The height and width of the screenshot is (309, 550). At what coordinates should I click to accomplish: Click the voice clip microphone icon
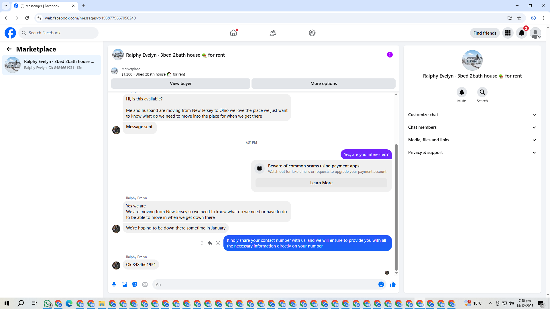114,284
